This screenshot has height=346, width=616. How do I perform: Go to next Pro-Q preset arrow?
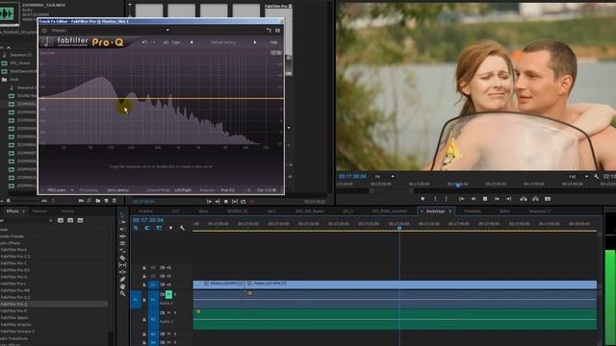click(x=254, y=42)
